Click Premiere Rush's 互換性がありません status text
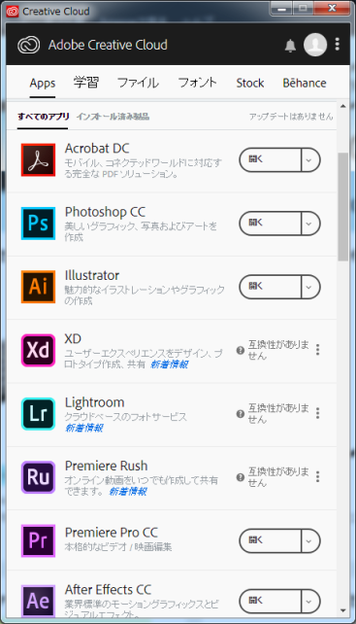356x624 pixels. click(278, 477)
